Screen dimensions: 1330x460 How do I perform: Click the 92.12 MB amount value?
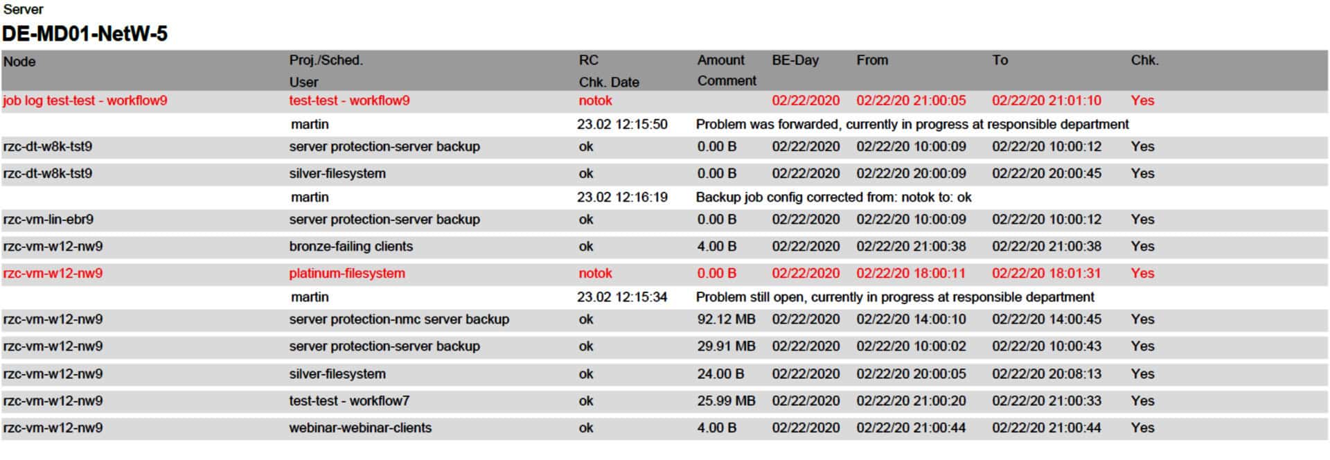[726, 319]
